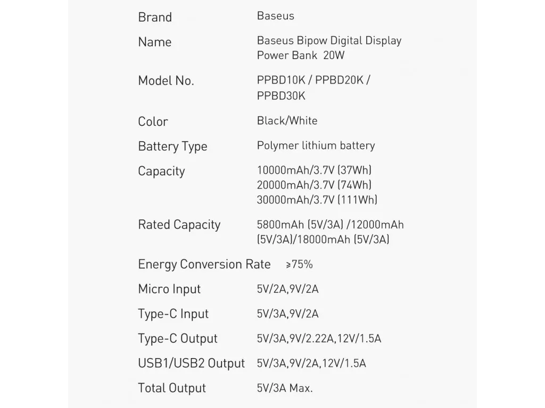Image resolution: width=545 pixels, height=408 pixels.
Task: Click the Total Output 5V/3A Max. value
Action: (285, 388)
